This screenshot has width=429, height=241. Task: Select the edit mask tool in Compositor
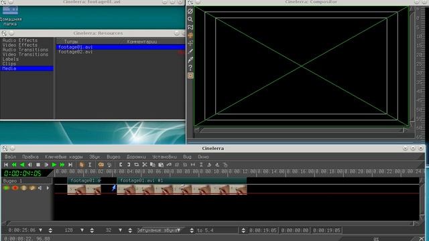pos(190,27)
